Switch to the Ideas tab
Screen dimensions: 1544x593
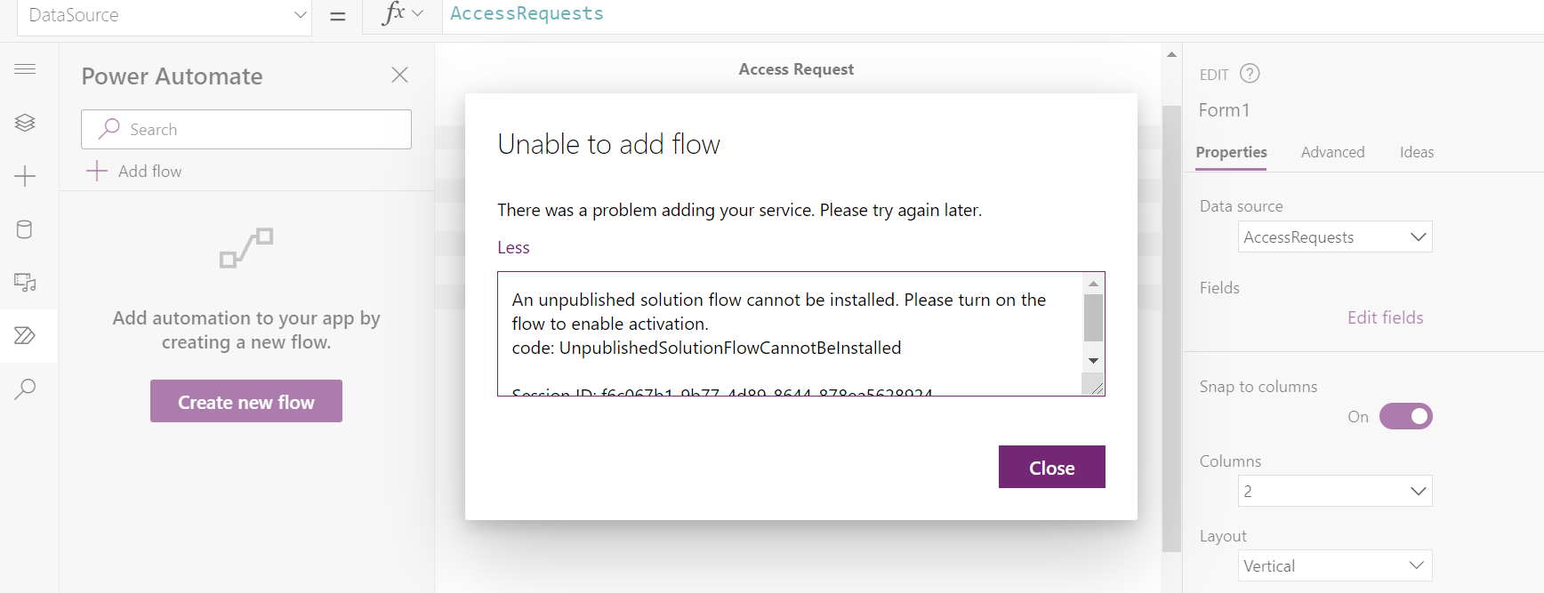pos(1416,152)
